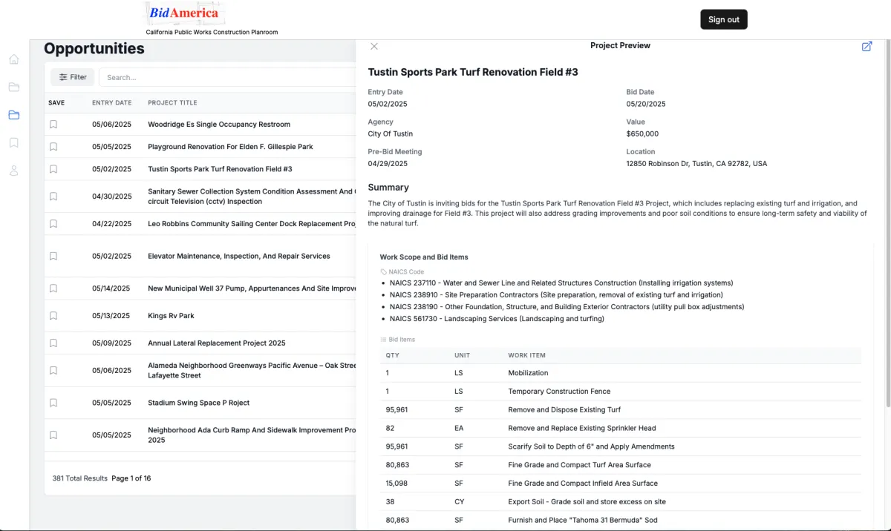Image resolution: width=891 pixels, height=531 pixels.
Task: Click the preview scrollbar
Action: (x=887, y=222)
